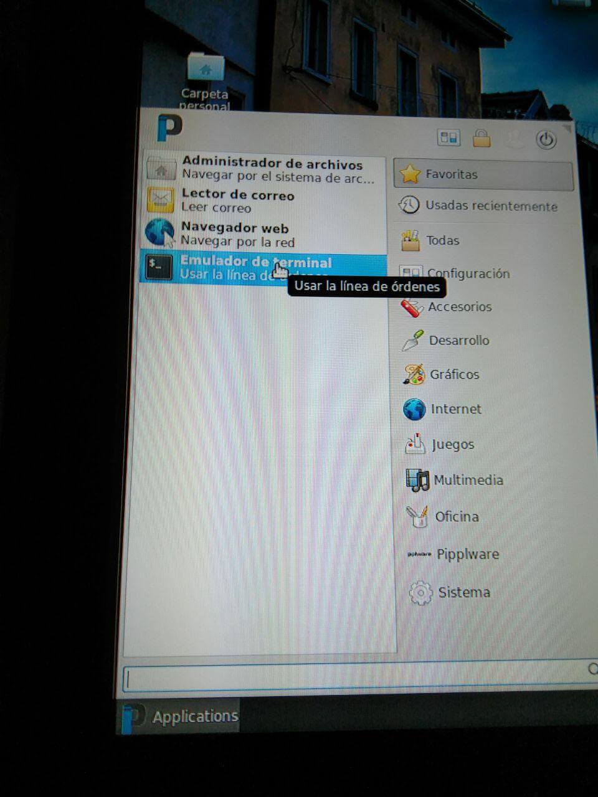Click the Lector de correo envelope icon

pos(160,200)
